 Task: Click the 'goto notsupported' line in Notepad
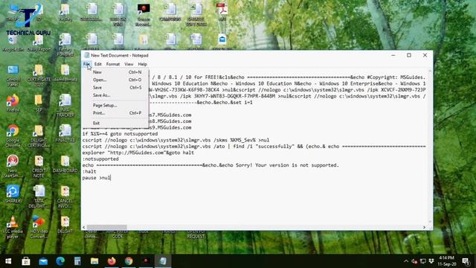[120, 134]
